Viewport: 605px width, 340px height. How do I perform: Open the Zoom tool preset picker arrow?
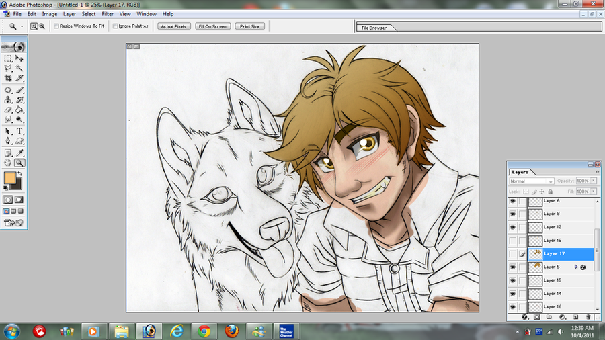[22, 26]
